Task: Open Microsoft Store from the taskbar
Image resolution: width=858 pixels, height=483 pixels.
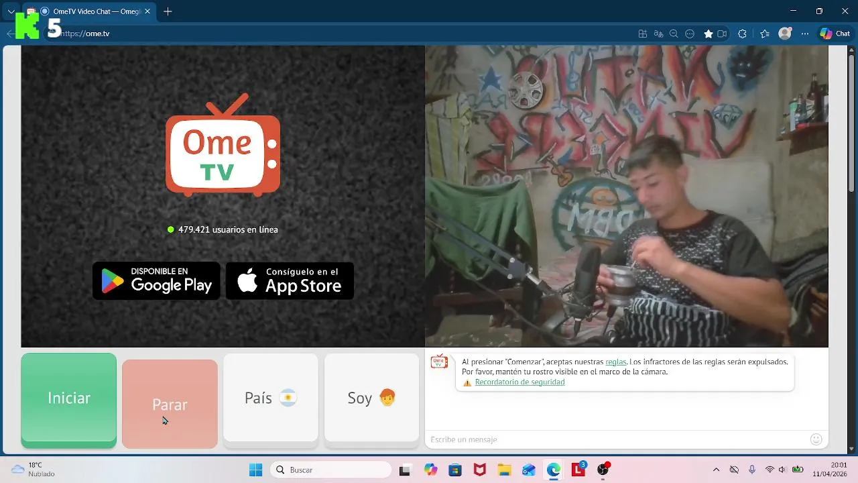Action: (455, 470)
